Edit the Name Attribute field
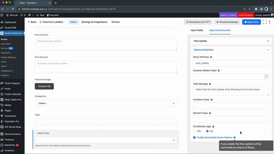274x154 pixels. tap(231, 63)
